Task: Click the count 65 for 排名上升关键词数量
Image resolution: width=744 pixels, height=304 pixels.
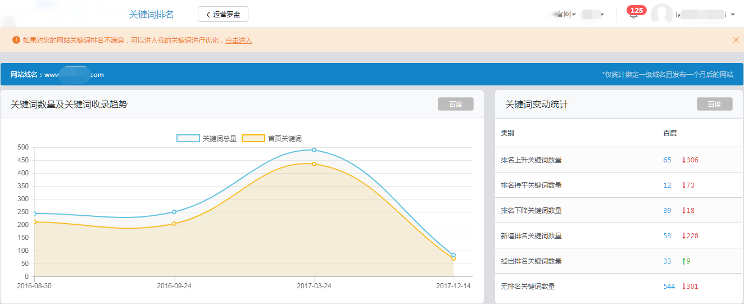Action: tap(667, 160)
